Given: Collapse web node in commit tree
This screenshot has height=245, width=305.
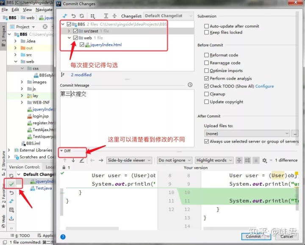Looking at the screenshot, I should [x=69, y=38].
